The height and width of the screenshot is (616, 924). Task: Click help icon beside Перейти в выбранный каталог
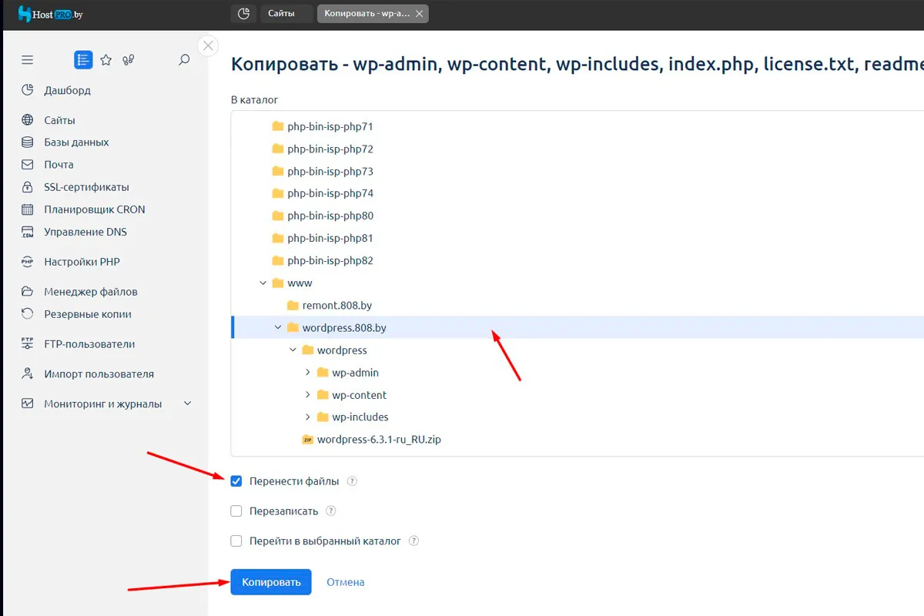pyautogui.click(x=413, y=541)
